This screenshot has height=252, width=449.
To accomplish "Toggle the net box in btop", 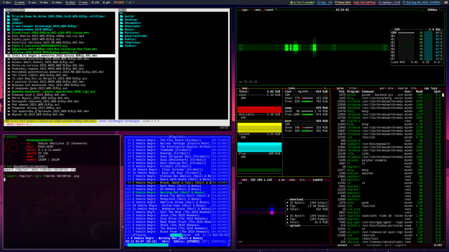I will (244, 180).
